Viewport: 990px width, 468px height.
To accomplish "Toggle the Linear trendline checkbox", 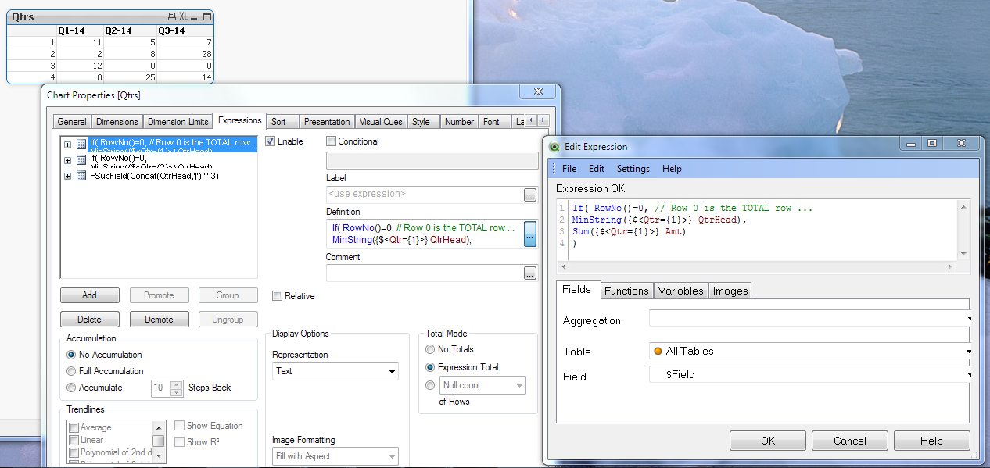I will 74,440.
